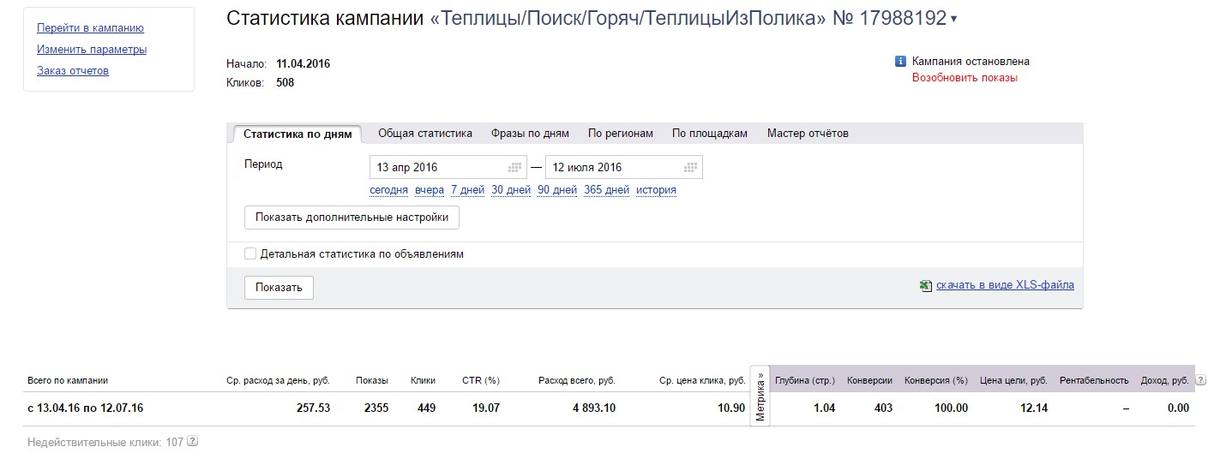The width and height of the screenshot is (1214, 459).
Task: Expand campaign title dropdown arrow
Action: (x=954, y=20)
